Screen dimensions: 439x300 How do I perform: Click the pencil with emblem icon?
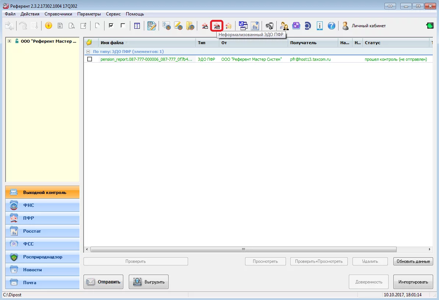point(178,26)
